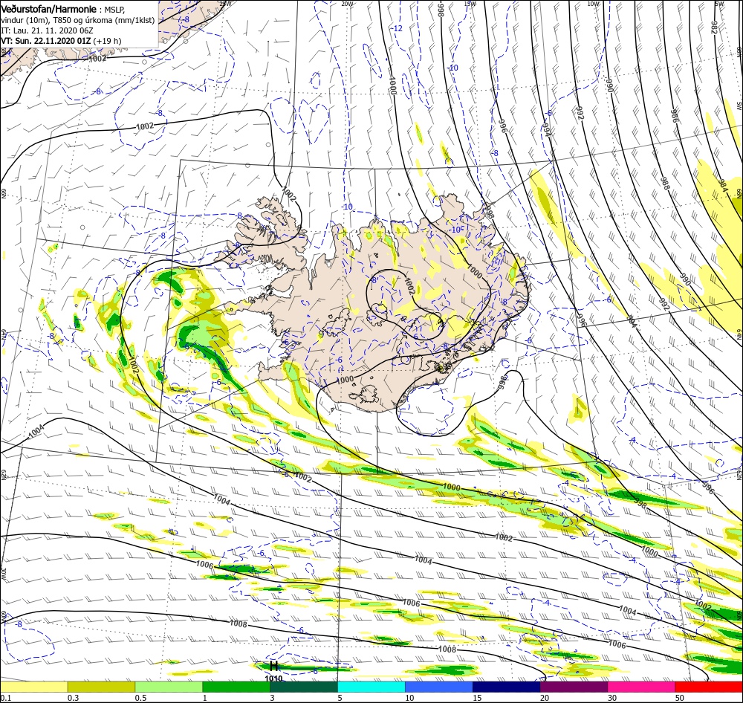Click the 'IT: Lau. 21. 11. 2020 06Z' line
The height and width of the screenshot is (703, 743).
coord(48,30)
